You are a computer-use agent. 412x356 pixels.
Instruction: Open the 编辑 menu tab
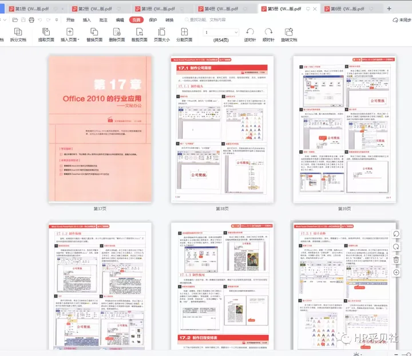click(120, 20)
